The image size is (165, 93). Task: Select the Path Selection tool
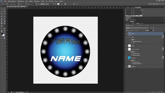(x=2, y=28)
